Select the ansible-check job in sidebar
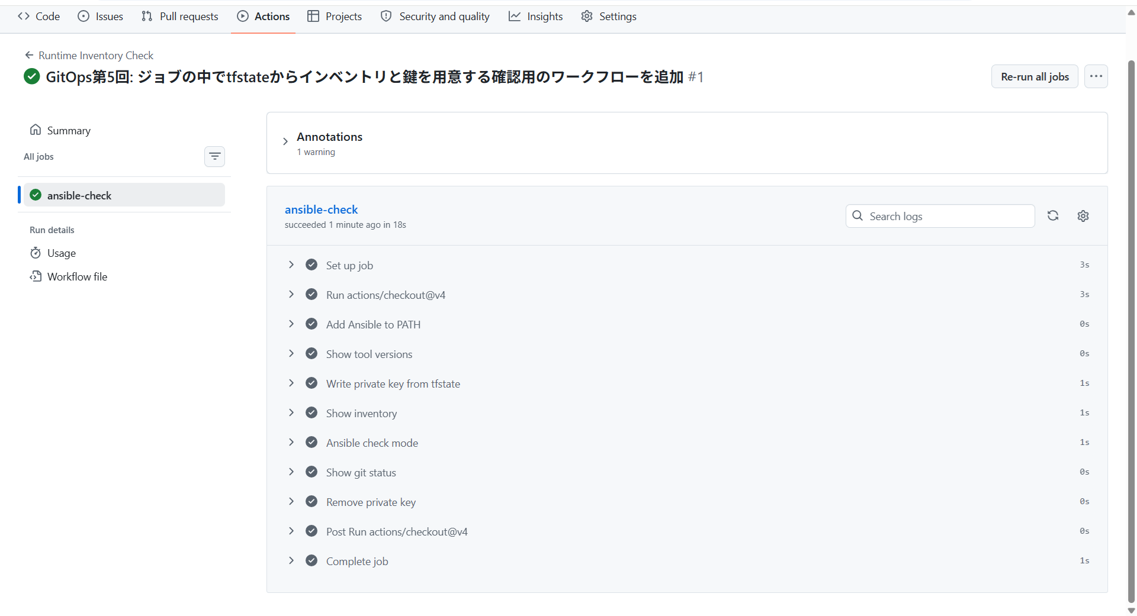The width and height of the screenshot is (1137, 616). coord(124,195)
